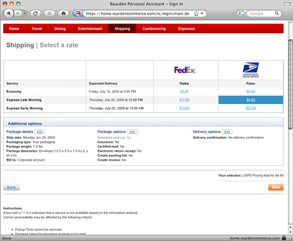Pick FedEx Express Early Morning rate $13.60
This screenshot has height=241, width=293.
click(184, 108)
